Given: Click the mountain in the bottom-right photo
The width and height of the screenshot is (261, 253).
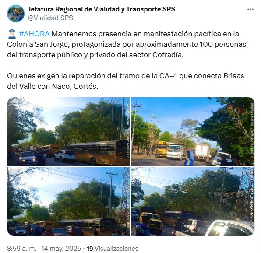Looking at the screenshot, I should coord(152,190).
